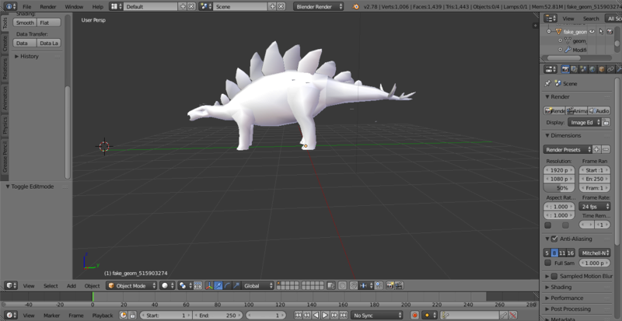
Task: Open the 3D view's Add menu
Action: click(x=72, y=286)
